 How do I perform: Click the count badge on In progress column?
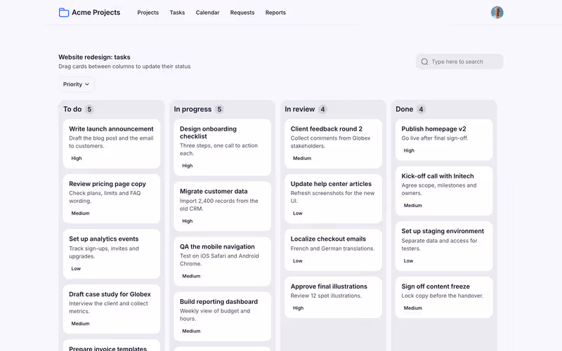219,110
